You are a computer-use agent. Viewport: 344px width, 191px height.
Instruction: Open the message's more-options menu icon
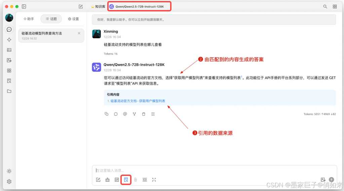[x=153, y=114]
